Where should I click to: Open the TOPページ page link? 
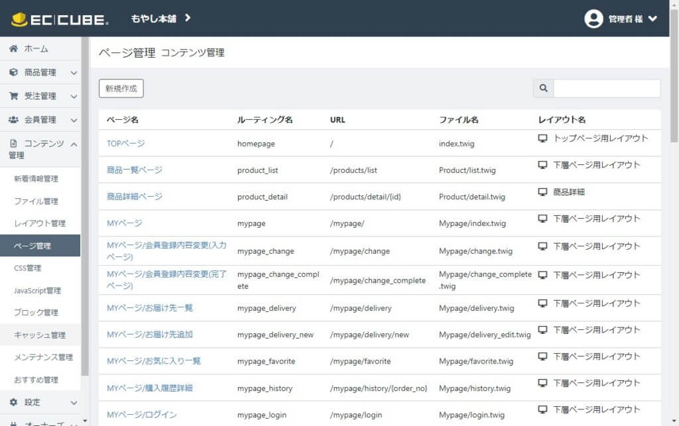point(125,143)
